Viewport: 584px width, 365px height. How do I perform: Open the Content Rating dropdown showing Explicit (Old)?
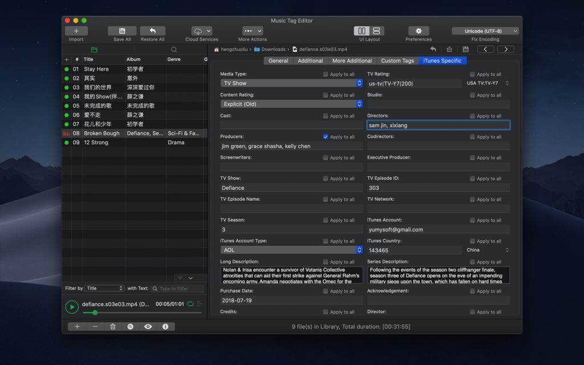coord(291,104)
